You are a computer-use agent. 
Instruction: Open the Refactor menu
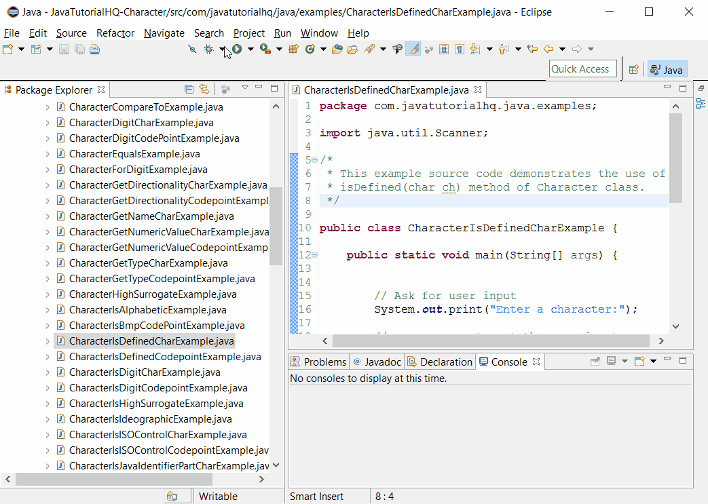click(x=115, y=33)
